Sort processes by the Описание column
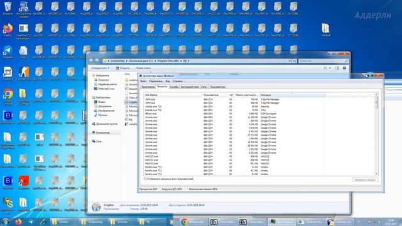402x226 pixels. (x=293, y=95)
